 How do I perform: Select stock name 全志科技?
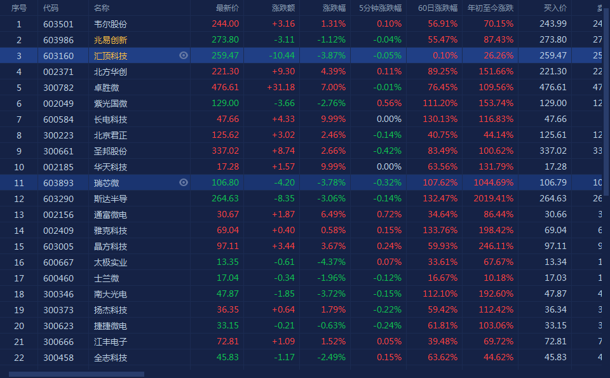click(111, 358)
